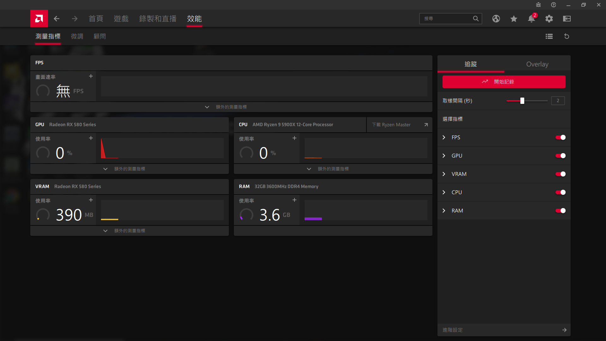606x341 pixels.
Task: Click the AMD logo home icon
Action: tap(39, 19)
